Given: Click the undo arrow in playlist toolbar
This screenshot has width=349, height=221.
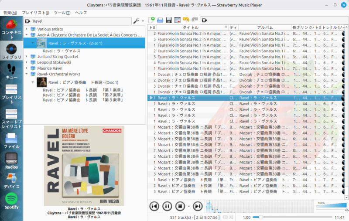Looking at the screenshot, I should pos(186,20).
